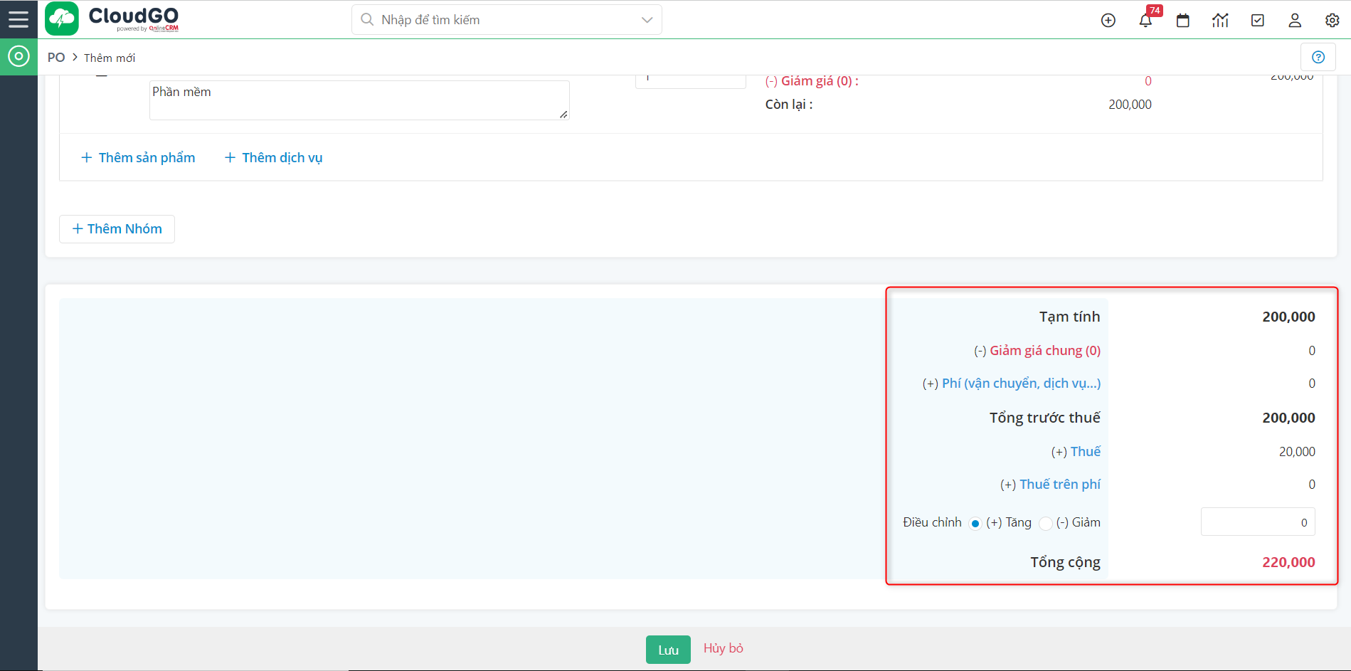Open the hamburger main menu

pos(18,19)
